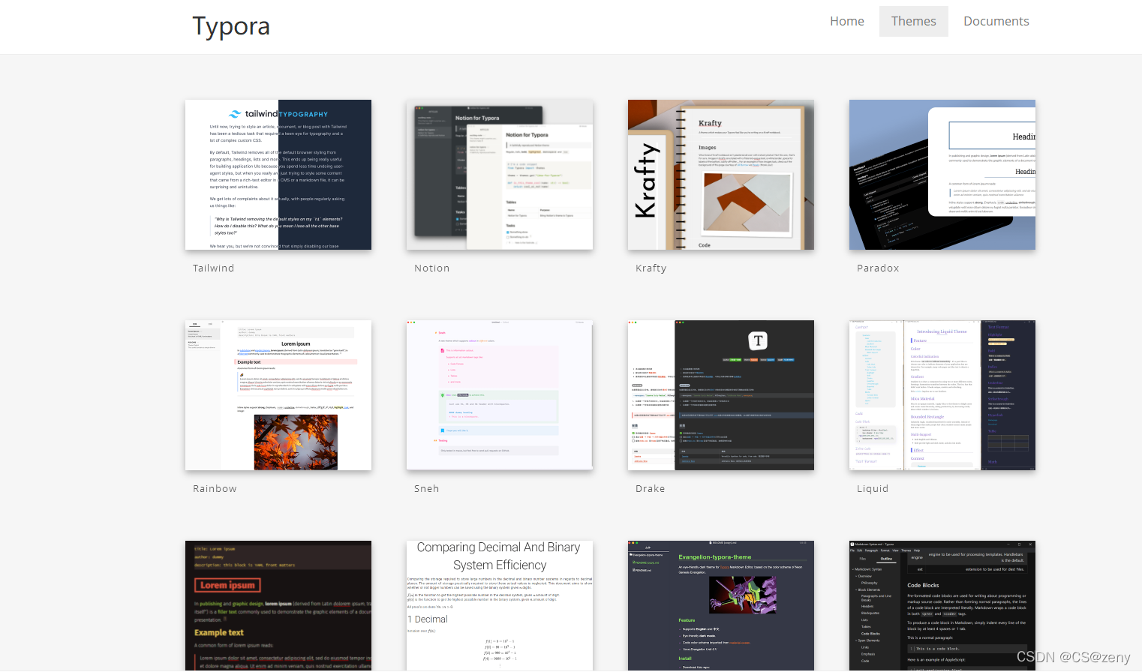This screenshot has height=672, width=1142.
Task: Click the Krafty theme title
Action: tap(651, 268)
